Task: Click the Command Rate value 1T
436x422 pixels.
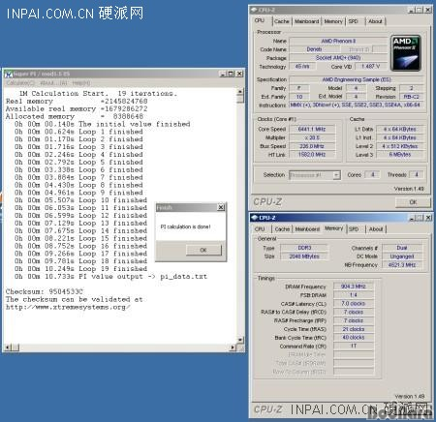Action: [x=354, y=346]
